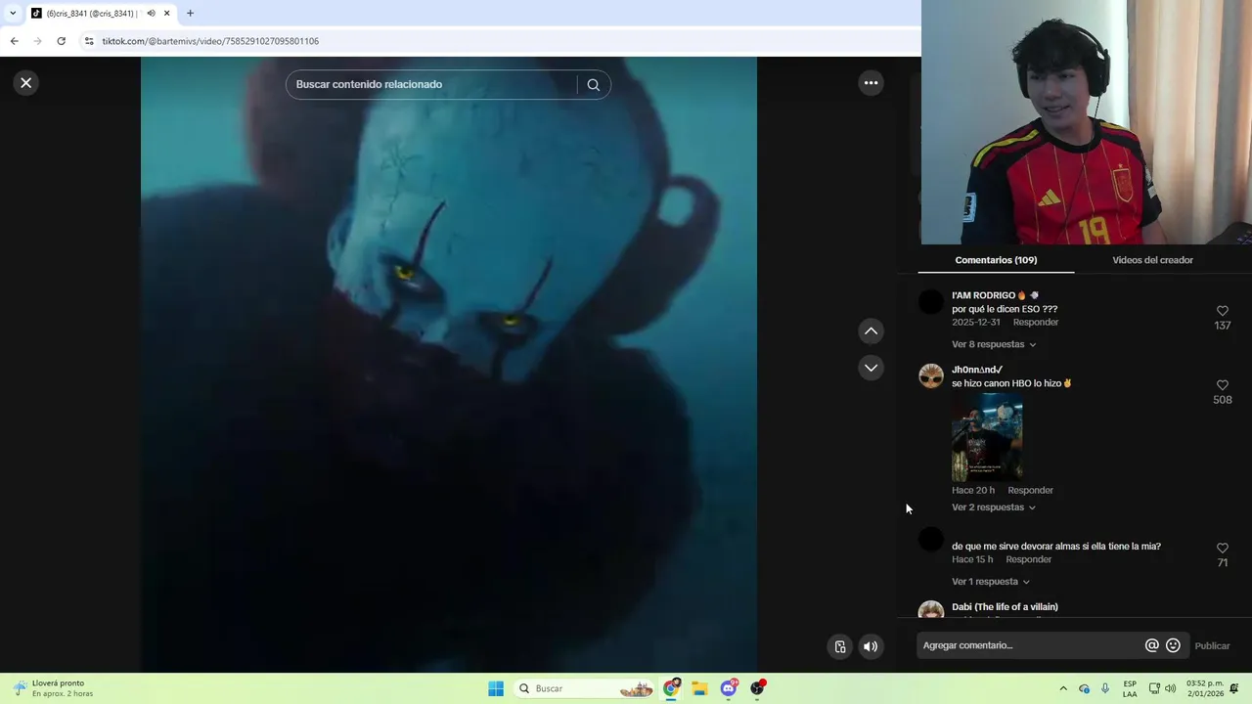This screenshot has height=704, width=1252.
Task: Open the emoji picker in comment box
Action: tap(1173, 645)
